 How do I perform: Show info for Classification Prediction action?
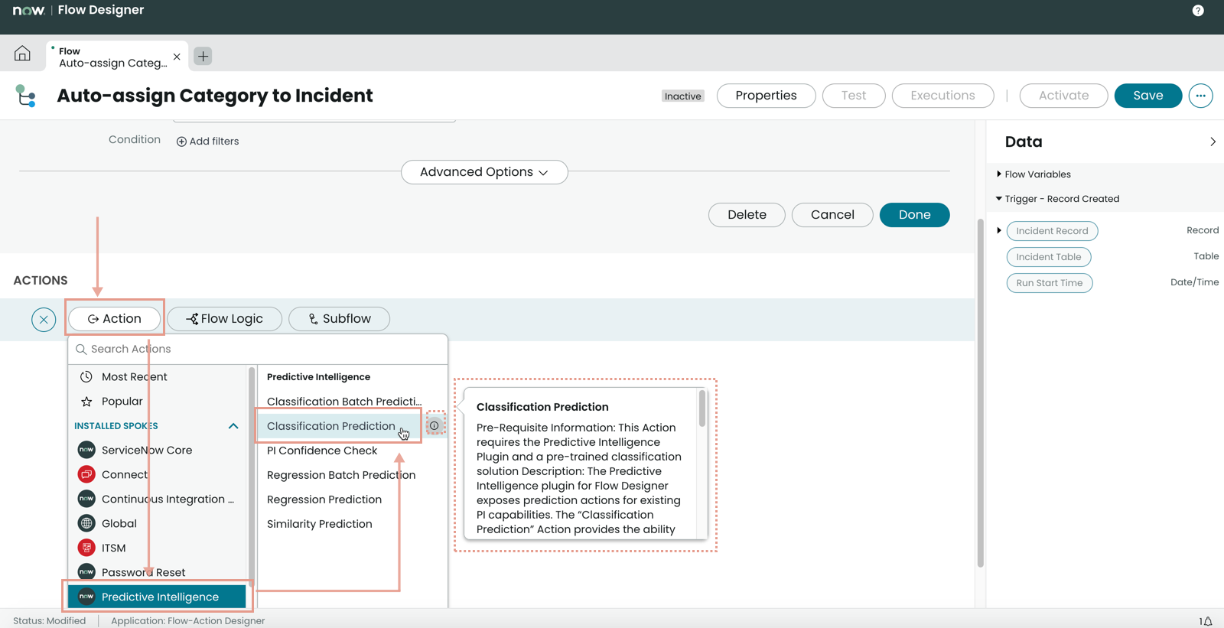tap(435, 425)
